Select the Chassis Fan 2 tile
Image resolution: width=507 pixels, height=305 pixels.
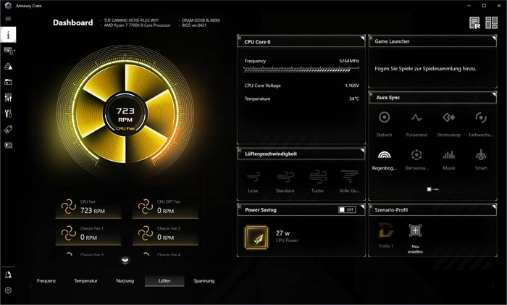point(165,234)
